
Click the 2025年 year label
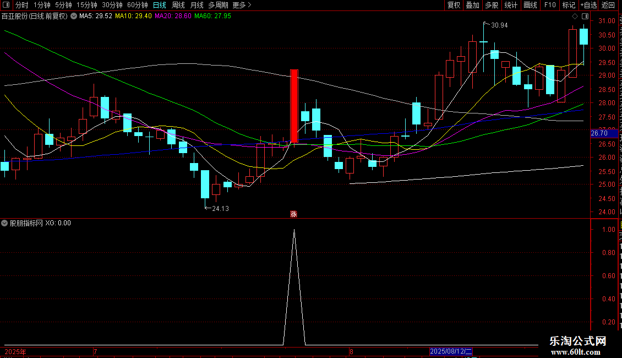point(15,351)
